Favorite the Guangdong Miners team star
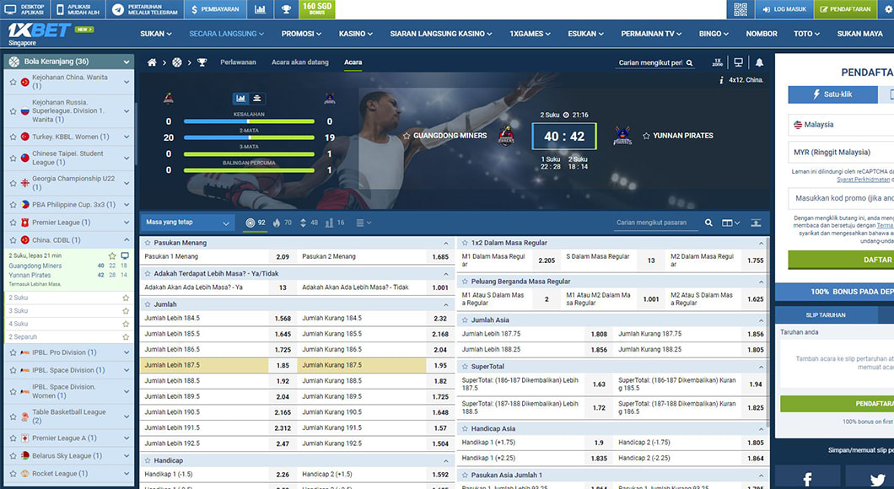 [407, 136]
